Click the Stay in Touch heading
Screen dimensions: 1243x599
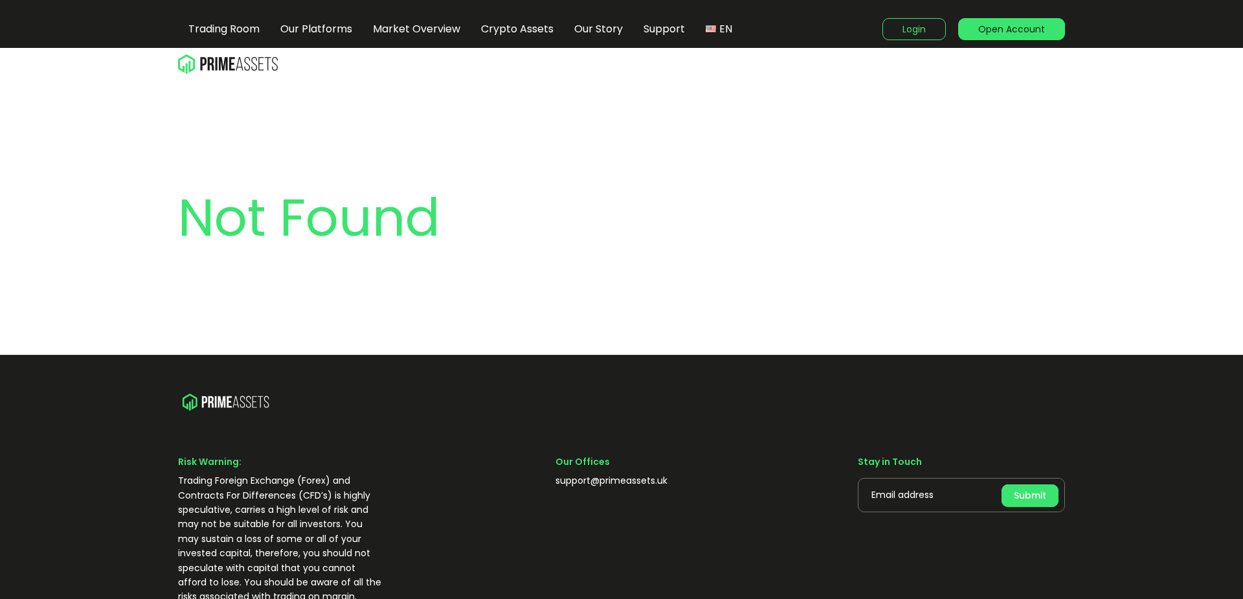pos(890,462)
